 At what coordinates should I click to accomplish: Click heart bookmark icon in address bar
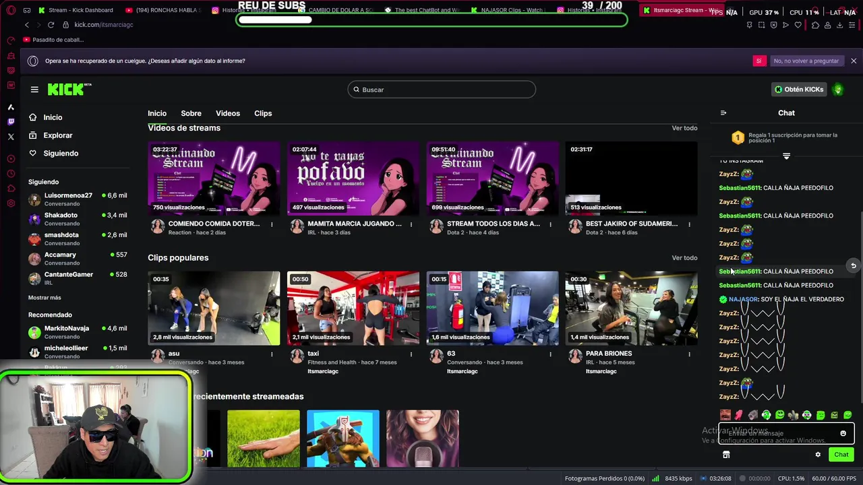(798, 25)
